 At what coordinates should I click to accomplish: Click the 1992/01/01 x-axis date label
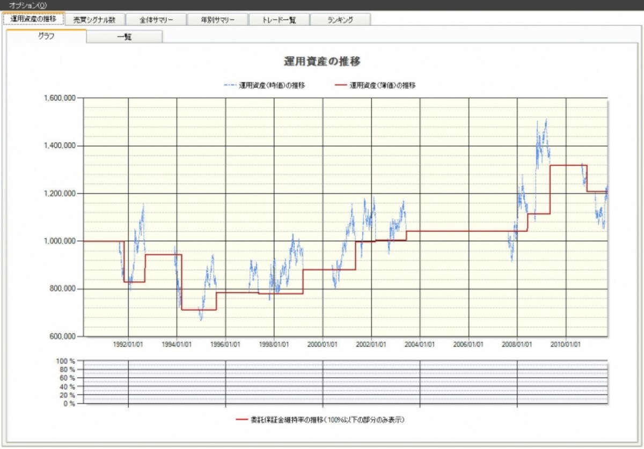[128, 344]
